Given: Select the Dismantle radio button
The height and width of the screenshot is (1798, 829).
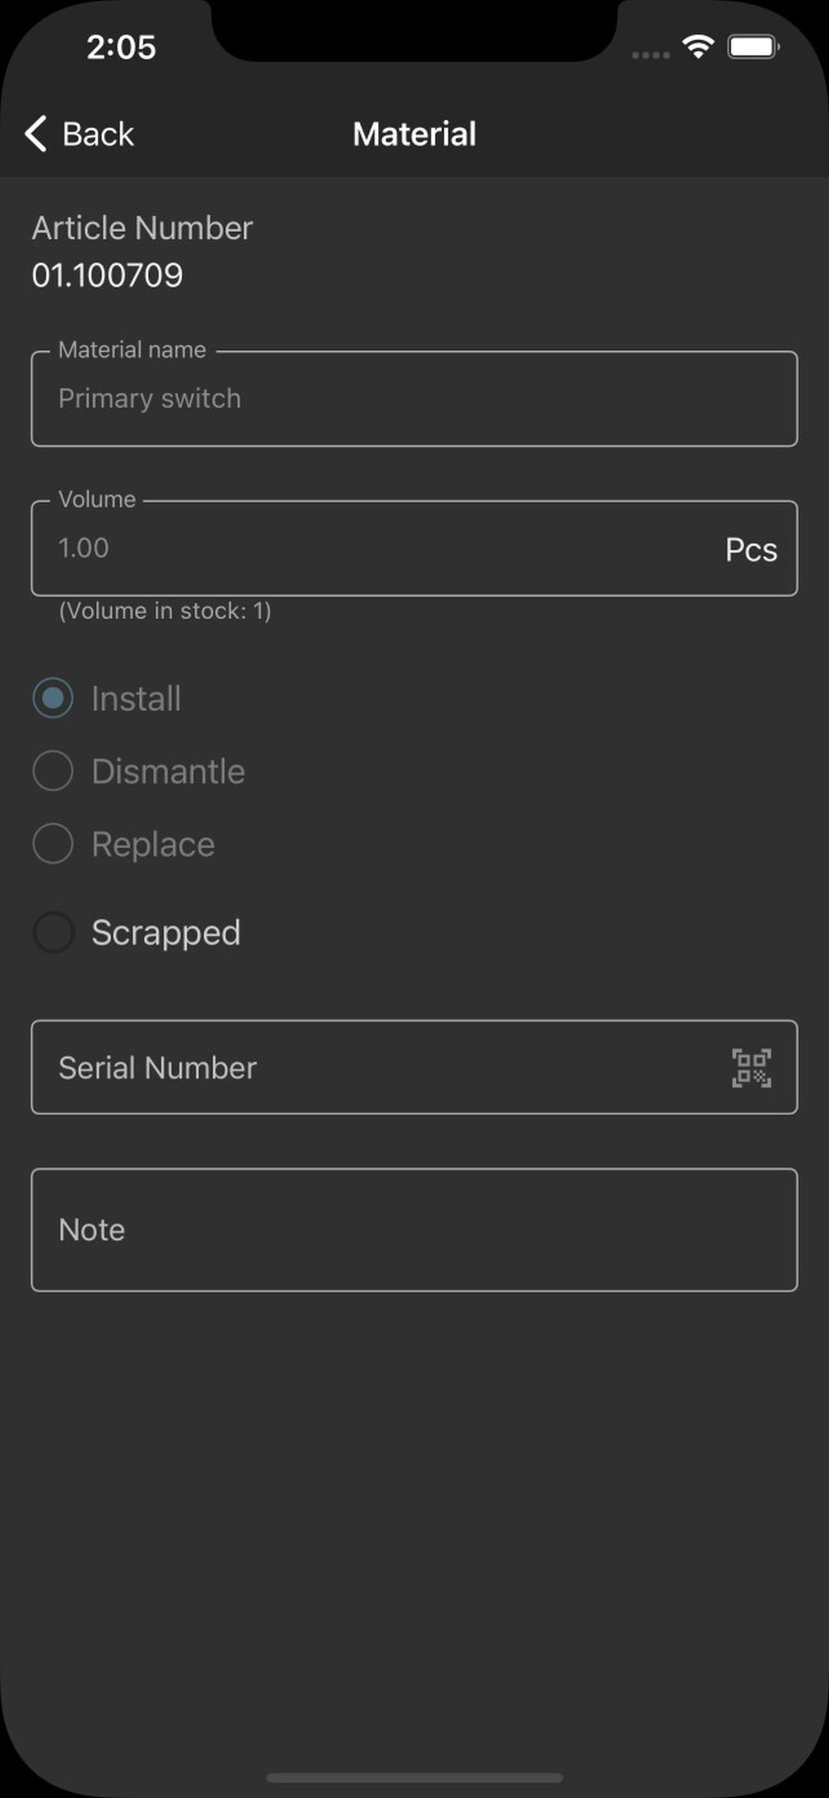Looking at the screenshot, I should click(x=53, y=770).
